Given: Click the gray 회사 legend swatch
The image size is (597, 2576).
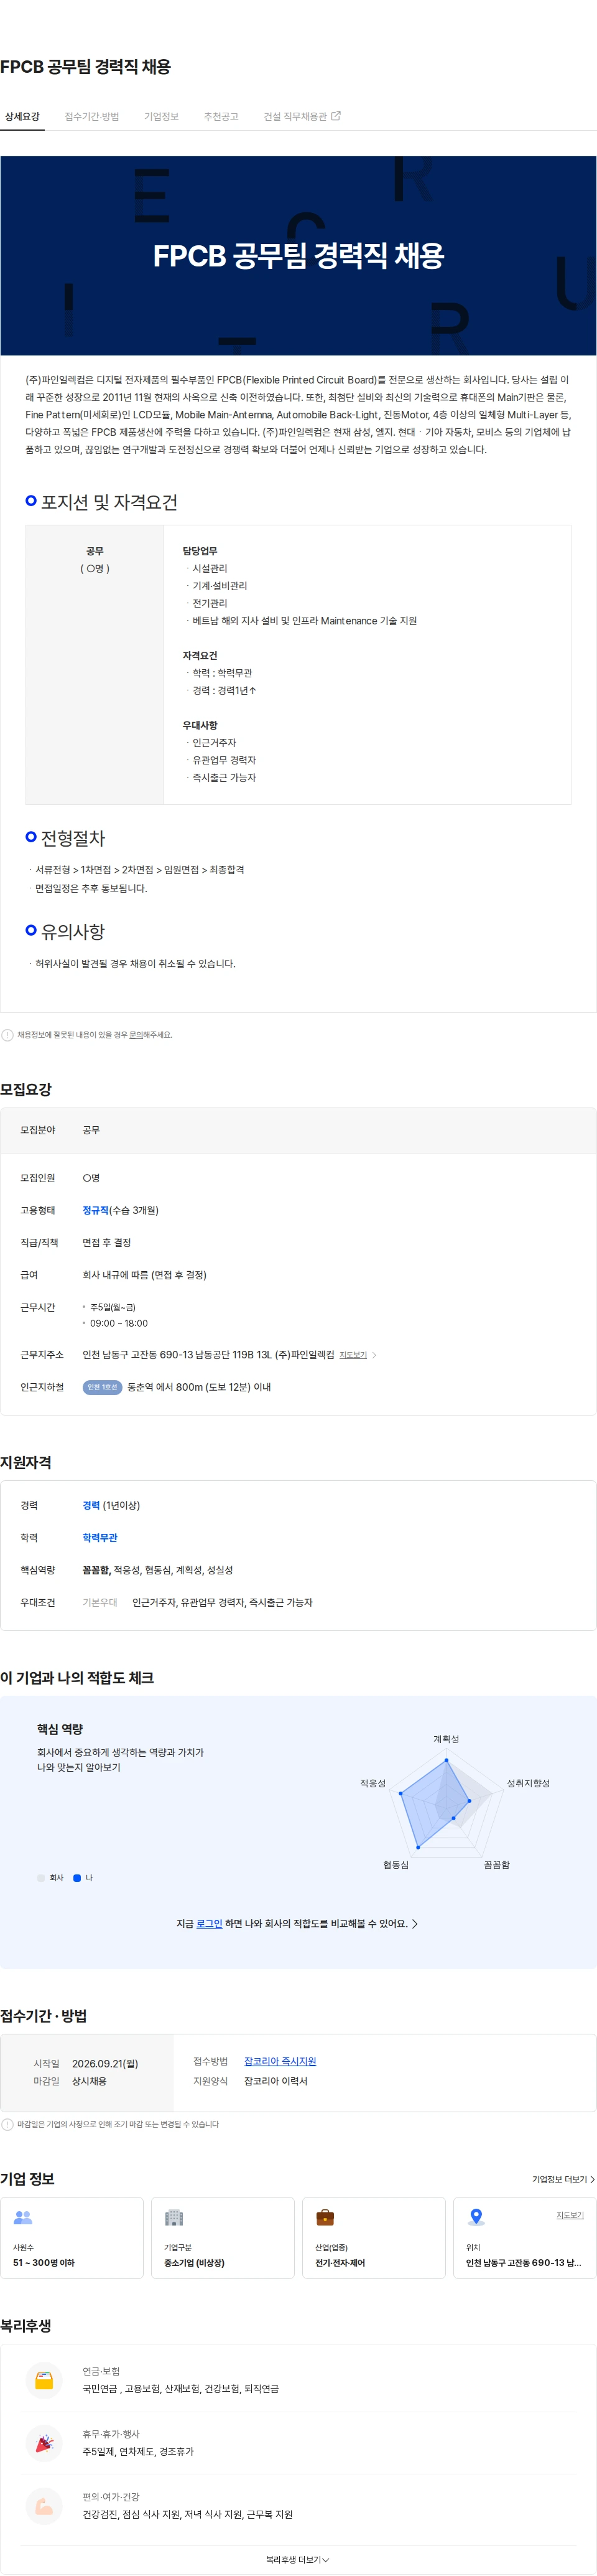Looking at the screenshot, I should (x=41, y=1878).
